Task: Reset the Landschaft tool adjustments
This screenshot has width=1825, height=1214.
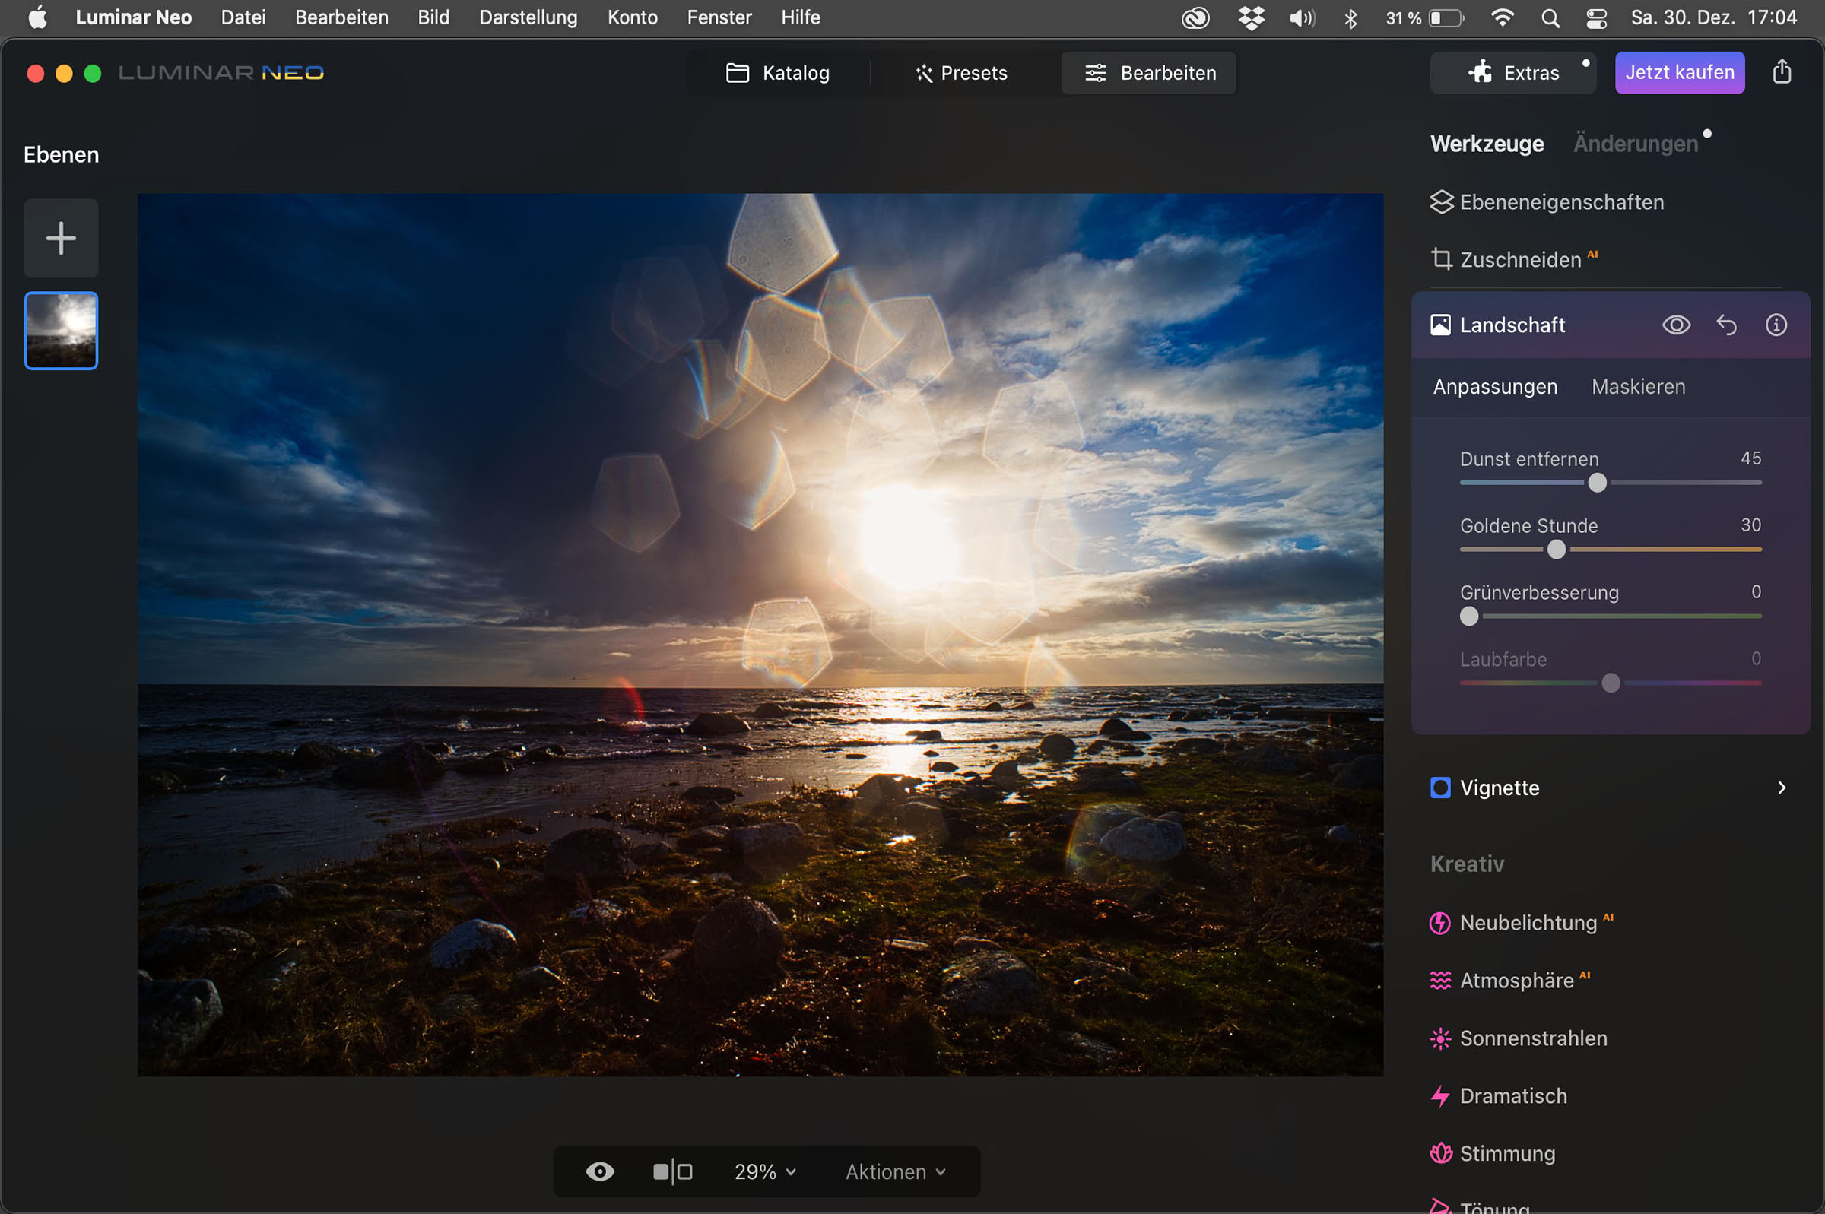Action: [1726, 325]
